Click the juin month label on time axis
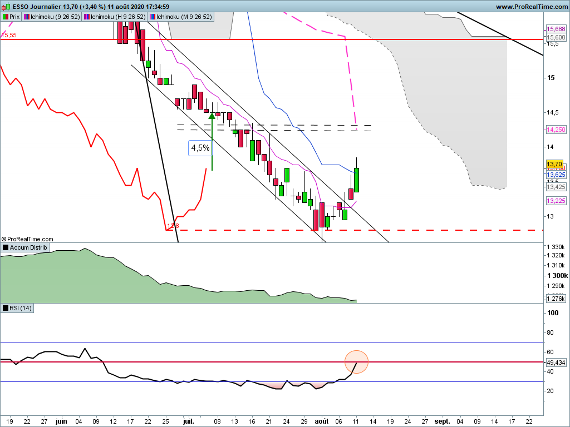 [x=61, y=421]
